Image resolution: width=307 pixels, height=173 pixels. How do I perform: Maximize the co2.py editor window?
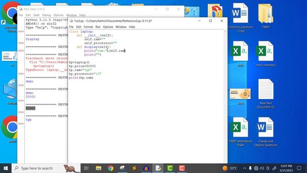[211, 21]
